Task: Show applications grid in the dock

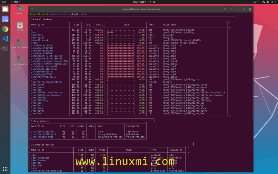Action: click(5, 169)
